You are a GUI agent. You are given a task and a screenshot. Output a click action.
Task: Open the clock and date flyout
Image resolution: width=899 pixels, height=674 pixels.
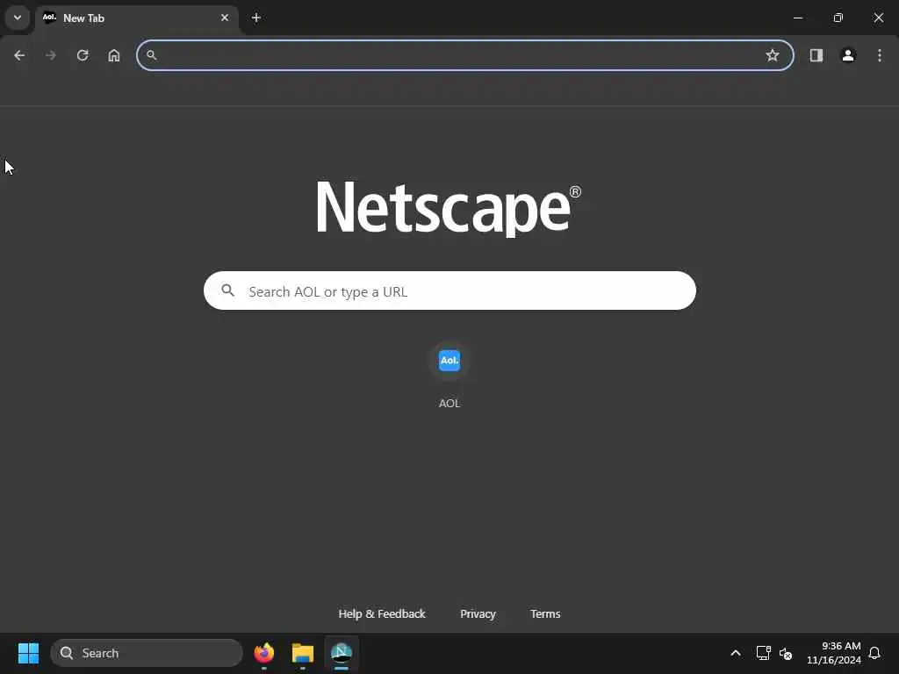834,653
